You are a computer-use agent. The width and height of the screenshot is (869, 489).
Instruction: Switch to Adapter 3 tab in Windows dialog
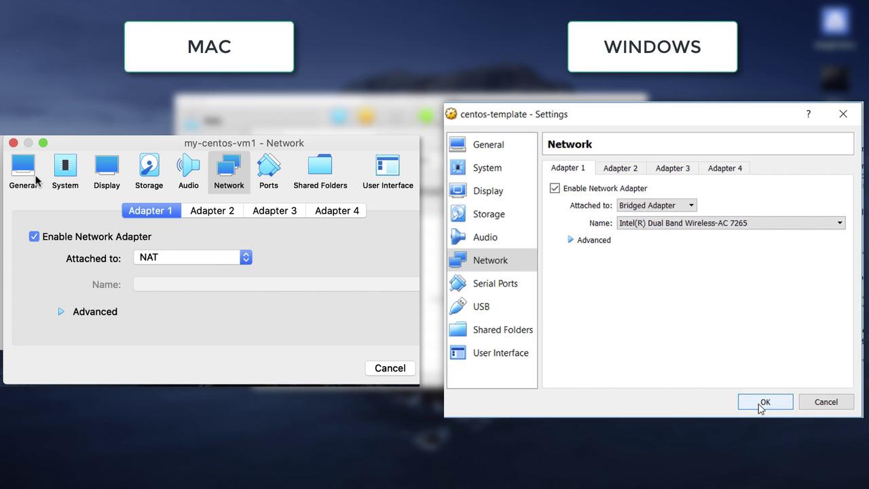(x=672, y=168)
